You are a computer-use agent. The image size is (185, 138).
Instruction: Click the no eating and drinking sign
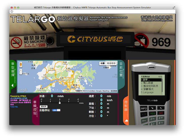pyautogui.click(x=141, y=40)
